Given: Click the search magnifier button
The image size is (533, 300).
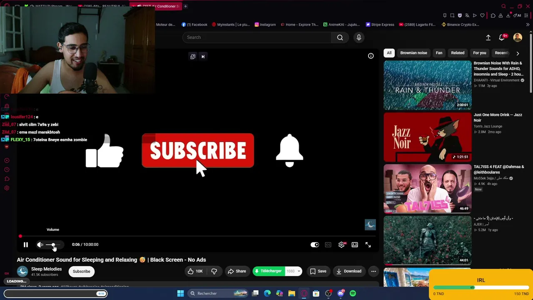Looking at the screenshot, I should [340, 37].
